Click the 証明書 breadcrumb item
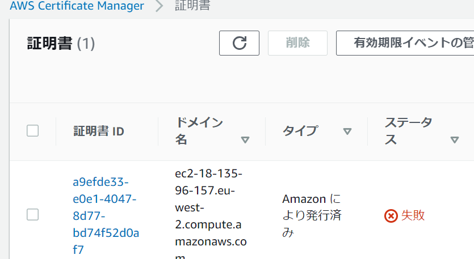The image size is (474, 259). pos(192,6)
